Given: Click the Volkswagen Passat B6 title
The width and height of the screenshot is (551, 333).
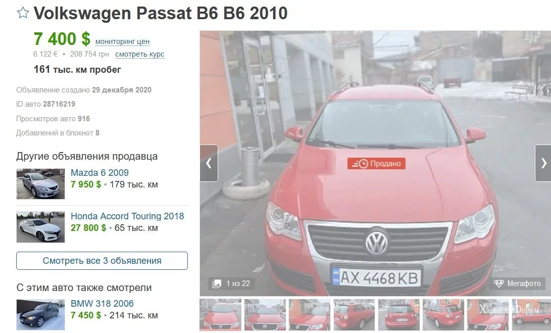Looking at the screenshot, I should click(161, 13).
